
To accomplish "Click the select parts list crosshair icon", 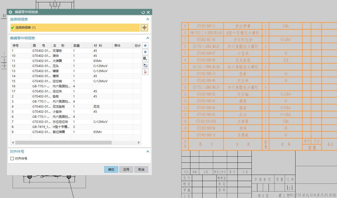I will point(144,28).
